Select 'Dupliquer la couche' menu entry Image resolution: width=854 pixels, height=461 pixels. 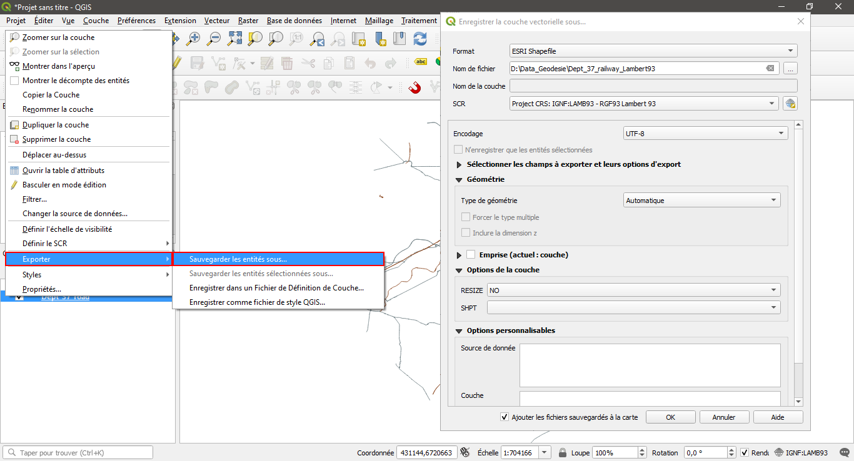coord(88,125)
